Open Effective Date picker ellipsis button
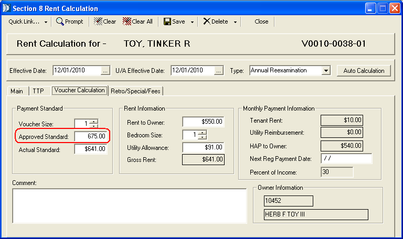The height and width of the screenshot is (239, 403). 105,71
